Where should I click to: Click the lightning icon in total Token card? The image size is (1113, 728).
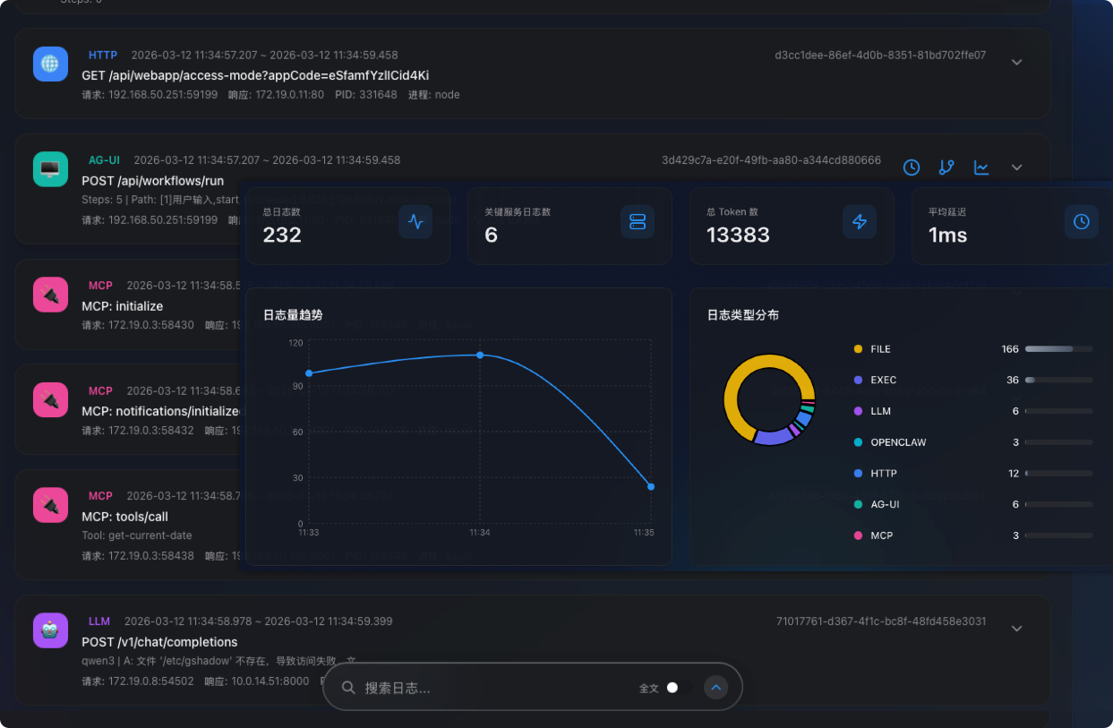pyautogui.click(x=860, y=222)
